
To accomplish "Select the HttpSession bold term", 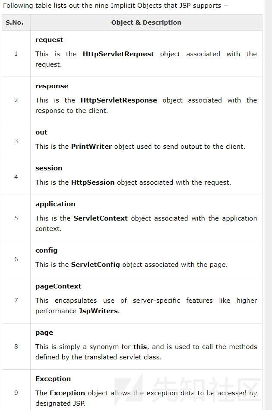I will (x=92, y=183).
